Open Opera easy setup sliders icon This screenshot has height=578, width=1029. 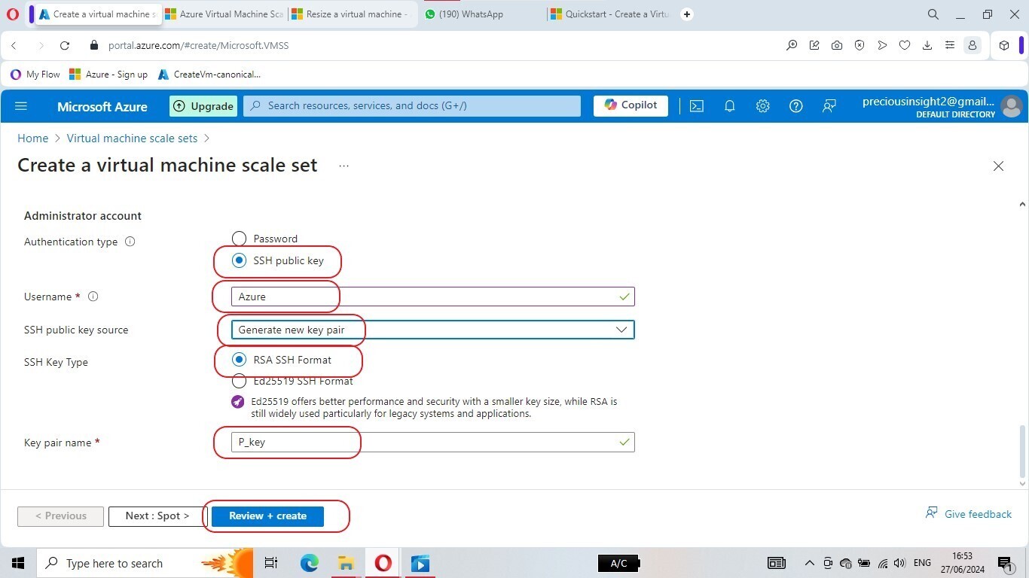click(x=950, y=45)
